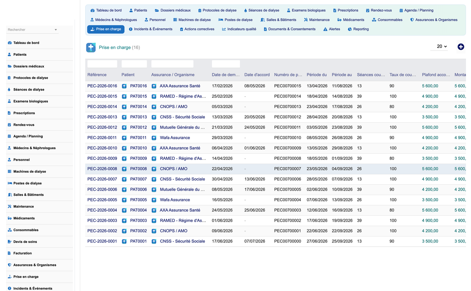The height and width of the screenshot is (291, 471).
Task: Click période au 25/09/2026 in last row
Action: (x=342, y=241)
